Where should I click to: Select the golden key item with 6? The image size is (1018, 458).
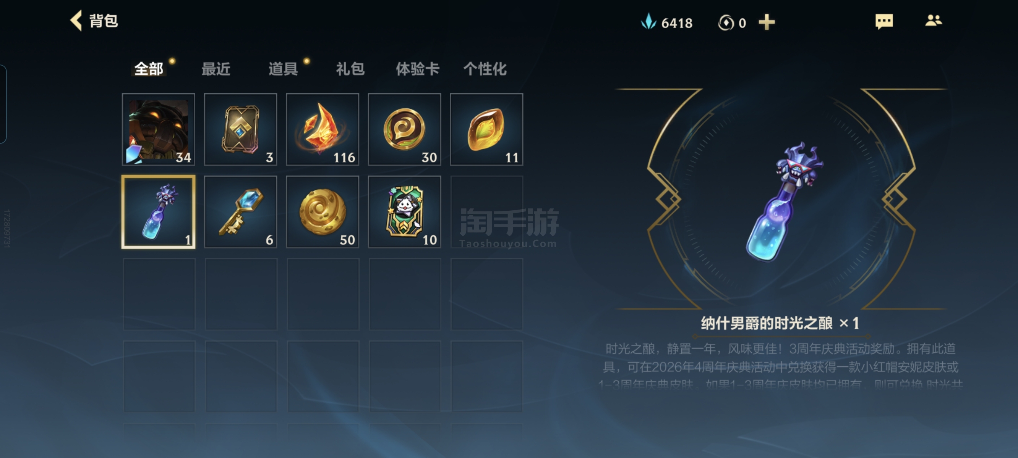pos(241,212)
